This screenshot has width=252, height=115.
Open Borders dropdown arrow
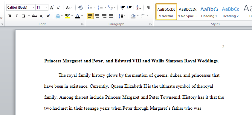pyautogui.click(x=148, y=16)
